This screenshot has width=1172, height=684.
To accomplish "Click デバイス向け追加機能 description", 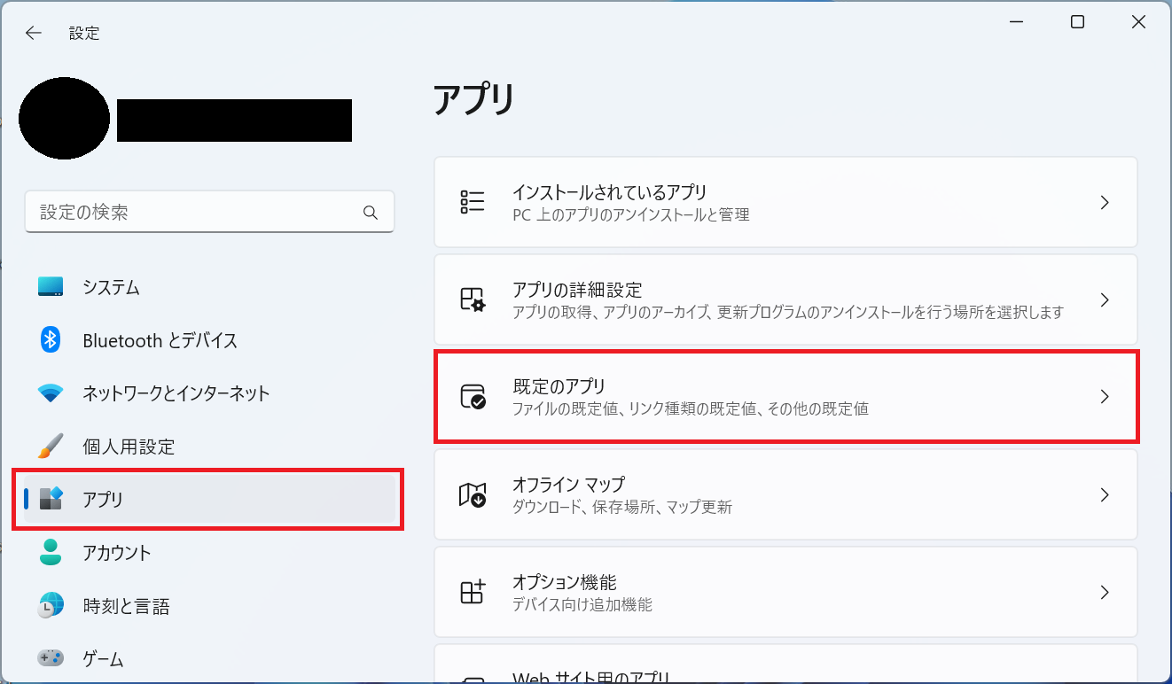I will coord(582,605).
